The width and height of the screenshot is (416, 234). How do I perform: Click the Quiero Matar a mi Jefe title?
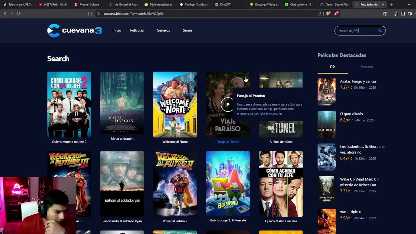pos(281,221)
